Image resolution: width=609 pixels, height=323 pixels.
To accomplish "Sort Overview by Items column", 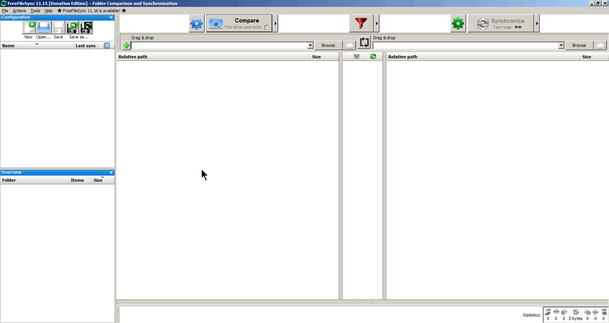I will pos(80,180).
